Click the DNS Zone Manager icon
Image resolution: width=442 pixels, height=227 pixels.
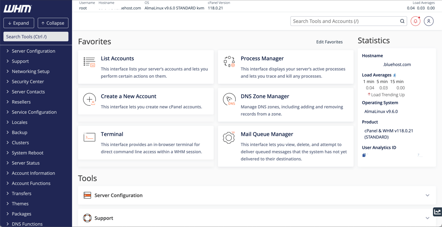(x=229, y=99)
